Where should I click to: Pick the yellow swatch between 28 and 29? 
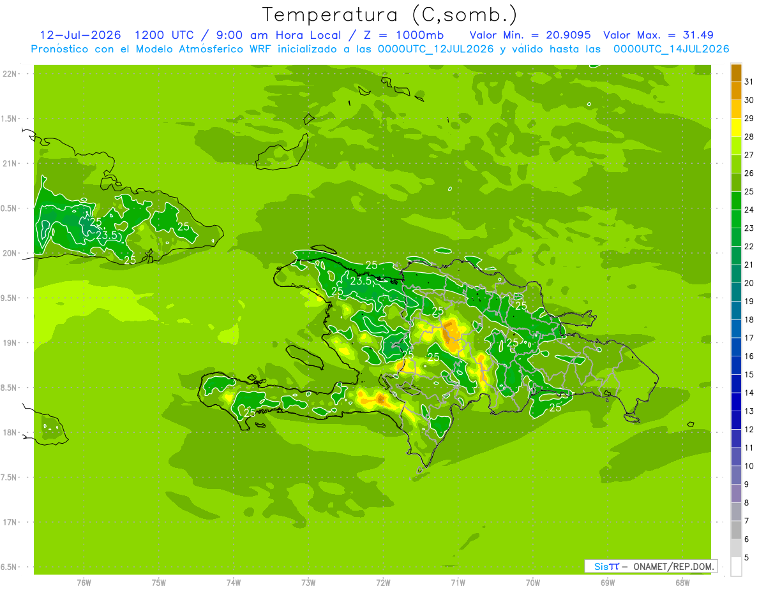[x=737, y=128]
